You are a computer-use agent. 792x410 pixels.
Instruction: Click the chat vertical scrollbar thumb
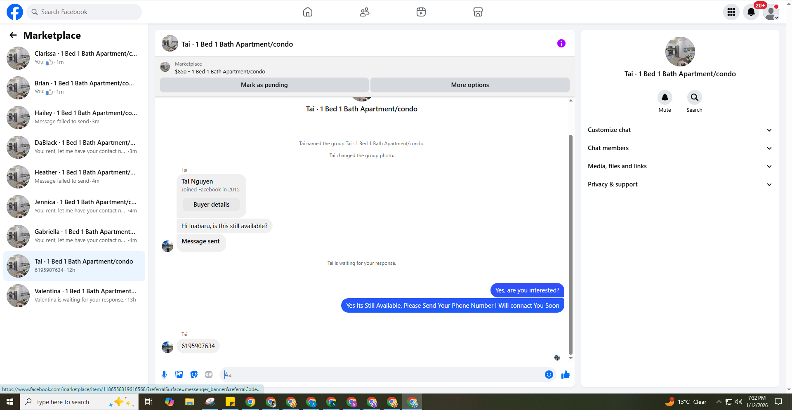click(570, 244)
